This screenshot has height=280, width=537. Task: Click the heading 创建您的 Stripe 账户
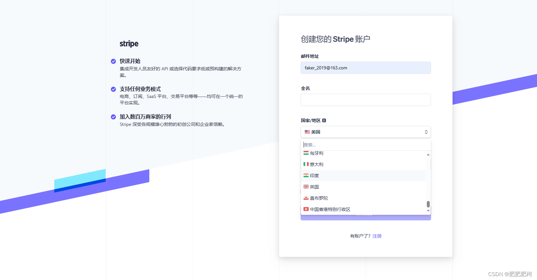(x=335, y=39)
